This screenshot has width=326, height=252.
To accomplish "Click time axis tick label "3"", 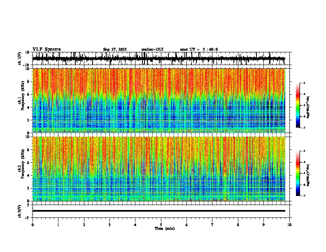I will [109, 225].
